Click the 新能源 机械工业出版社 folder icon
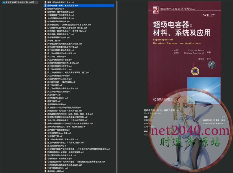 point(3,2)
